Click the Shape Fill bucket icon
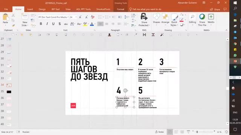 click(x=182, y=15)
